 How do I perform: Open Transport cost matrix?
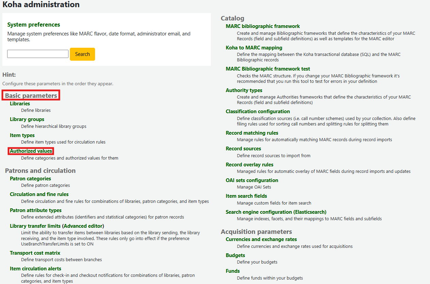click(x=35, y=253)
